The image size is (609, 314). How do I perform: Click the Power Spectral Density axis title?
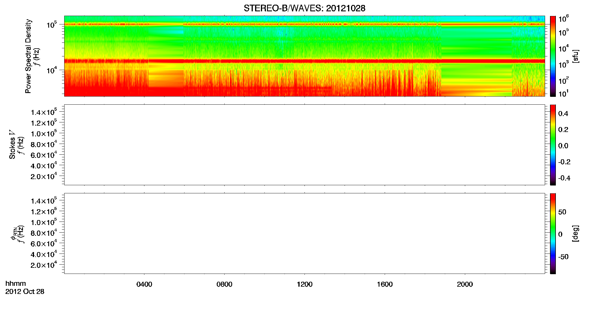point(28,56)
